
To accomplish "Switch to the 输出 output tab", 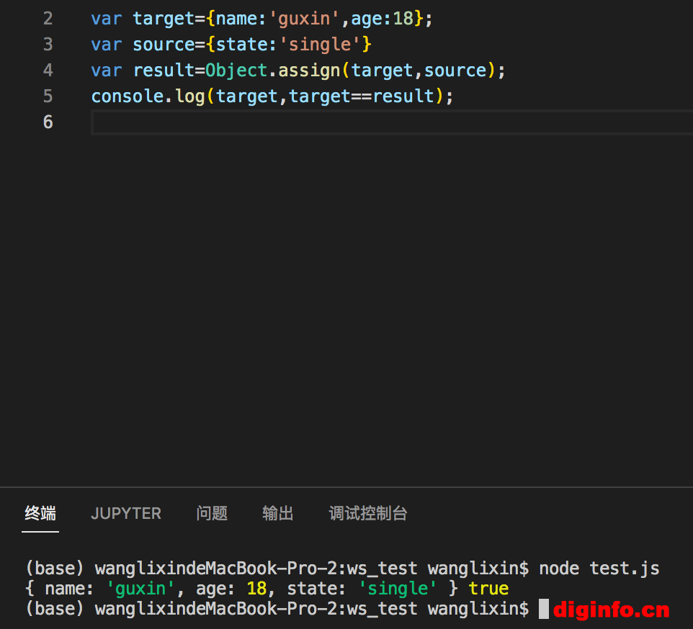I will 277,513.
